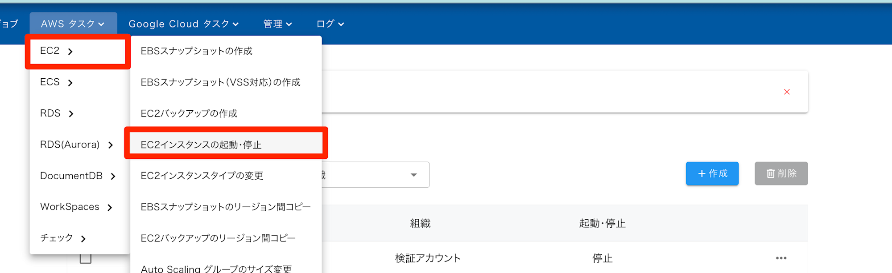Select EBSスナップショット(VSS対応)の作成
The width and height of the screenshot is (892, 273).
[x=226, y=82]
